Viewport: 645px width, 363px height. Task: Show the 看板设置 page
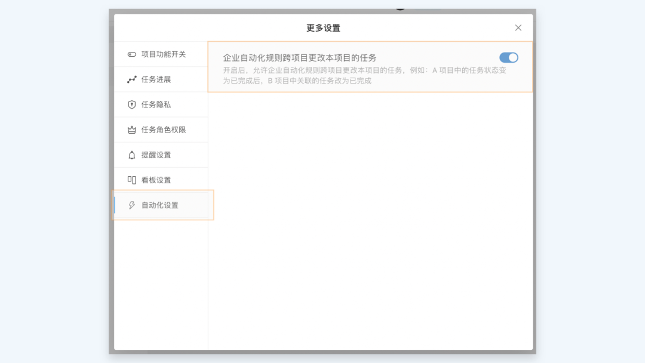coord(156,180)
